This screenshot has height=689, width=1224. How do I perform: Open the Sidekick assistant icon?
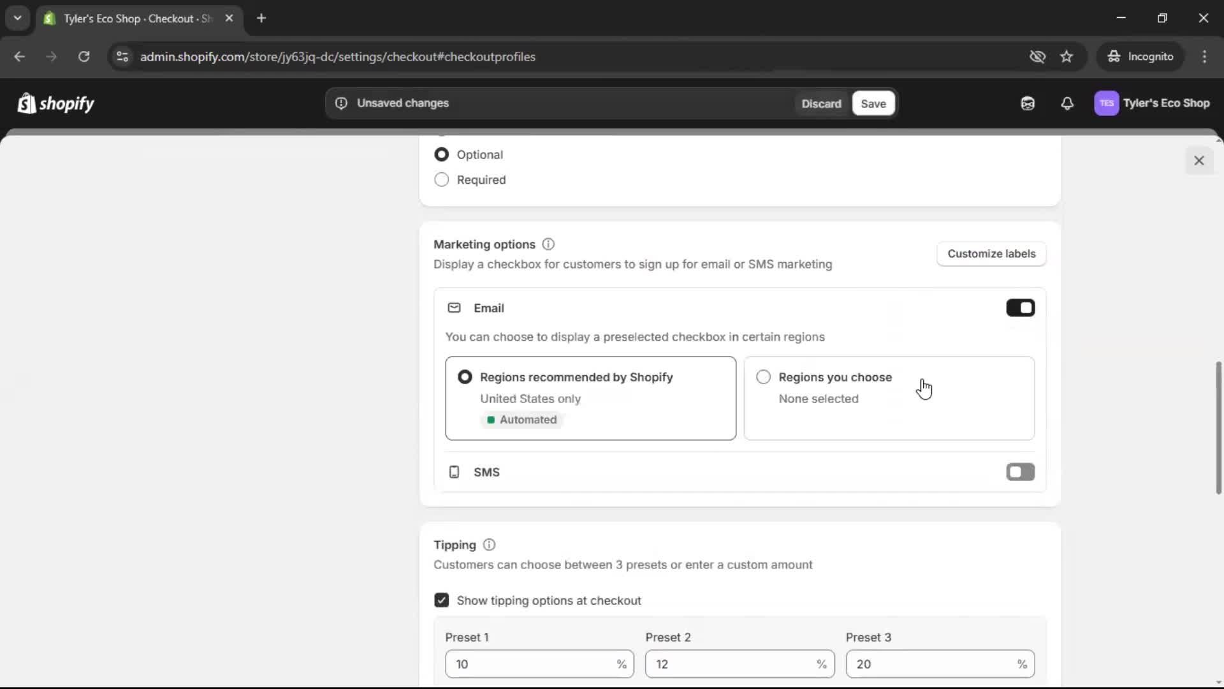[1027, 103]
